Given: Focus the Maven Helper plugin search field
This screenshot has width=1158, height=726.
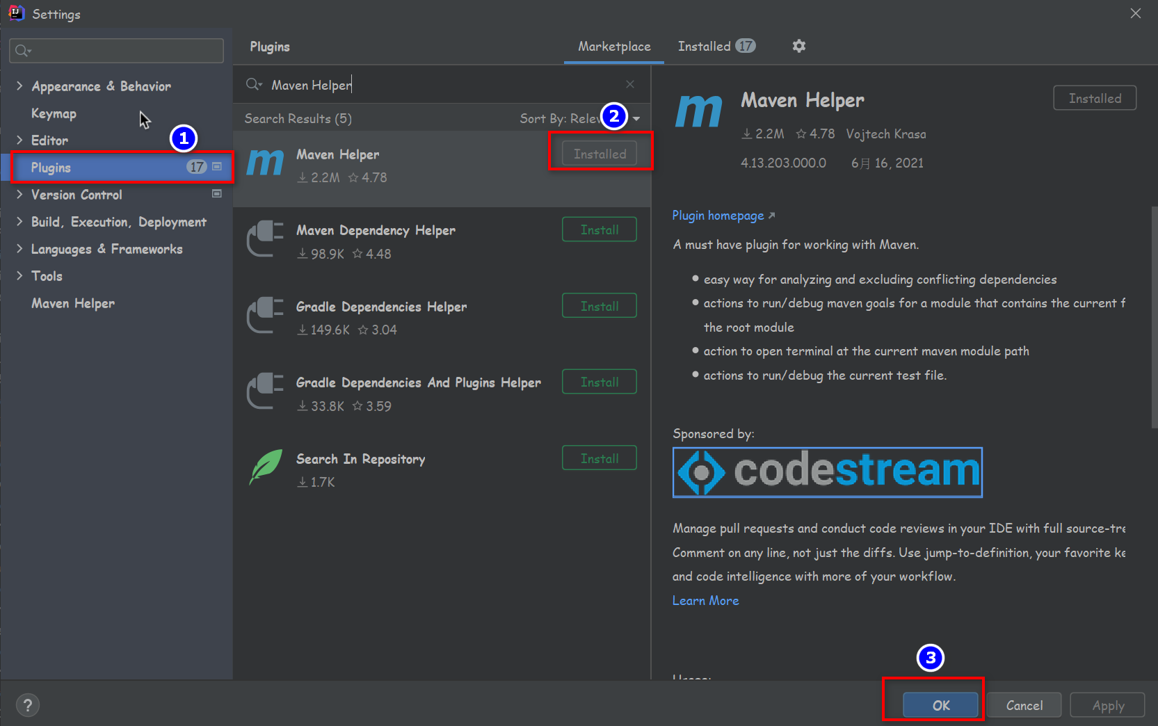Looking at the screenshot, I should pyautogui.click(x=442, y=85).
